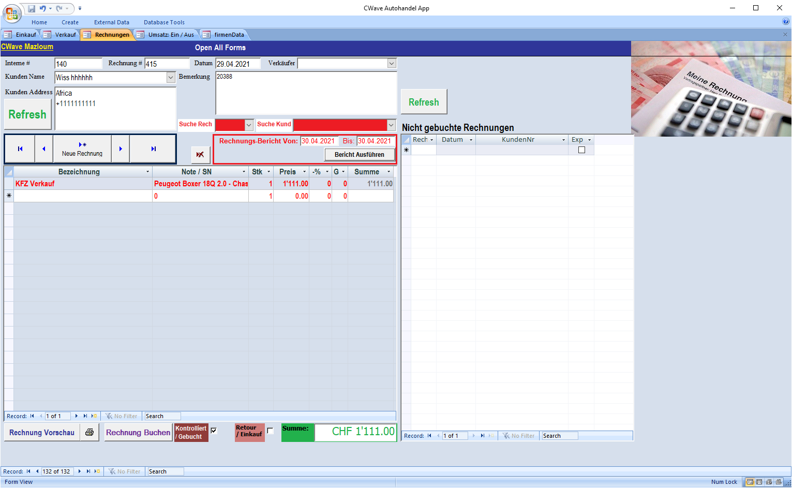Click into the Bemerkung text box
The image size is (792, 488).
click(x=306, y=93)
